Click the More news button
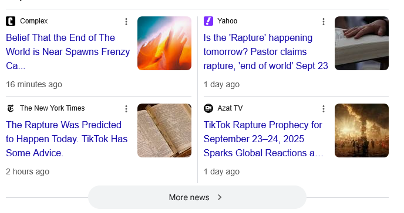404x213 pixels. click(197, 197)
